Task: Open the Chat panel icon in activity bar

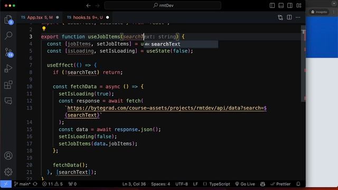Action: click(8, 101)
